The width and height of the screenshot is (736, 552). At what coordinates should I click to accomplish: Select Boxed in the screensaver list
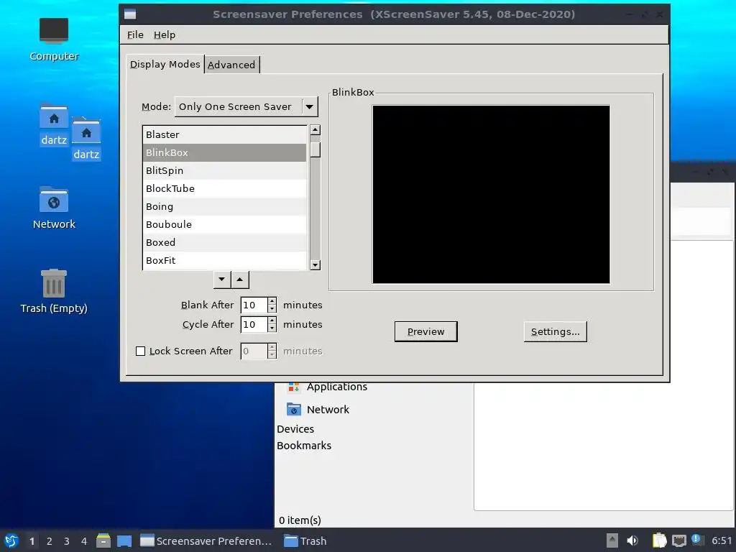pyautogui.click(x=224, y=242)
